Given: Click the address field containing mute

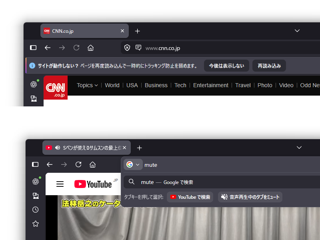Looking at the screenshot, I should point(232,165).
